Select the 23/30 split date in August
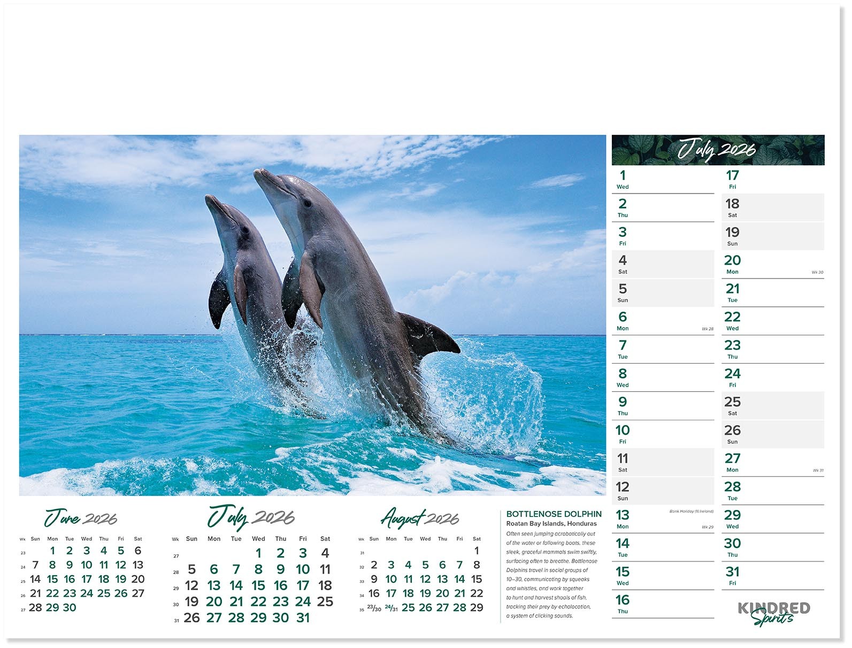 [374, 608]
